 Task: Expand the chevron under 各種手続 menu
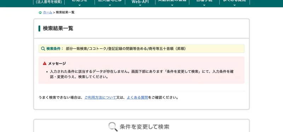click(204, 5)
